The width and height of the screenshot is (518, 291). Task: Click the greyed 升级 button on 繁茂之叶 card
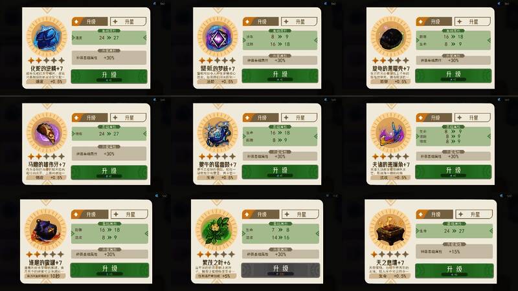click(x=280, y=270)
